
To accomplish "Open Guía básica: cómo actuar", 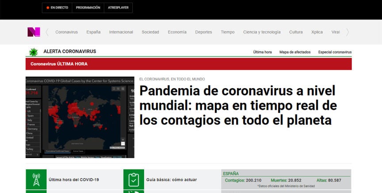I will pos(172,180).
